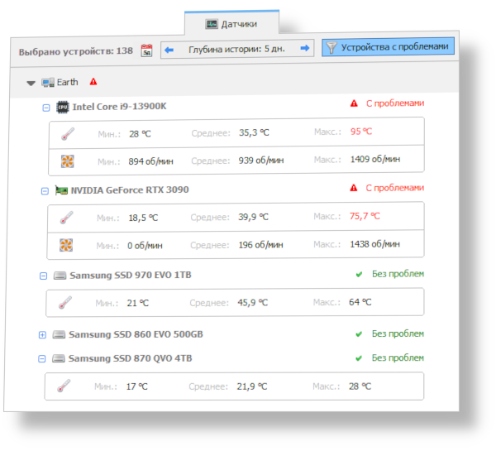
Task: Click Без проблем status for SSD 970 EVO
Action: pyautogui.click(x=398, y=274)
